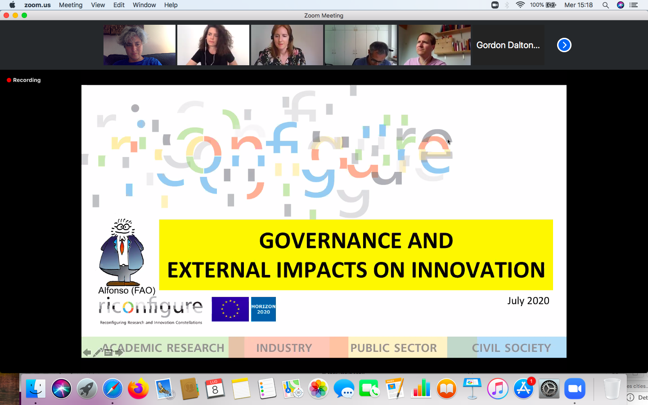Image resolution: width=648 pixels, height=405 pixels.
Task: Click the next slide arrow on the slide
Action: pos(119,352)
